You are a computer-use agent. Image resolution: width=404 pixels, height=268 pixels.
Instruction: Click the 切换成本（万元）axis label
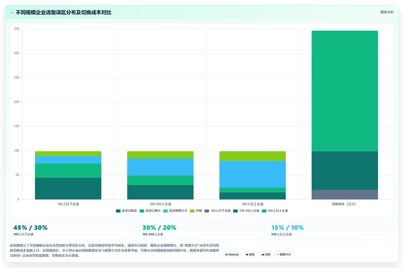pyautogui.click(x=344, y=204)
